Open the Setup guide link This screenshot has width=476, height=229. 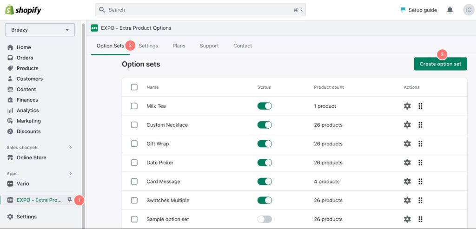(423, 10)
